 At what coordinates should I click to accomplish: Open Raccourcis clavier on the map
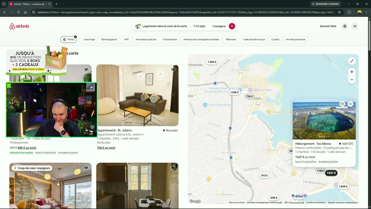(237, 203)
